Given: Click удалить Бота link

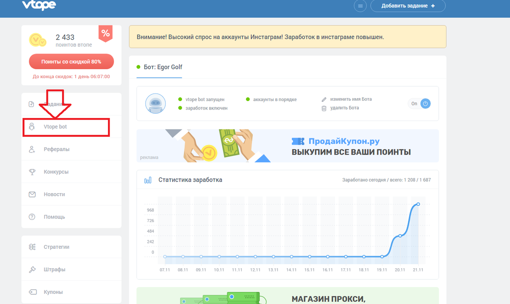Looking at the screenshot, I should pyautogui.click(x=344, y=108).
